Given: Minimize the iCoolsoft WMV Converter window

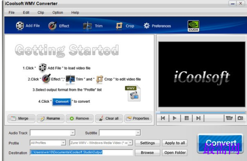Looking at the screenshot, I should [232, 4].
